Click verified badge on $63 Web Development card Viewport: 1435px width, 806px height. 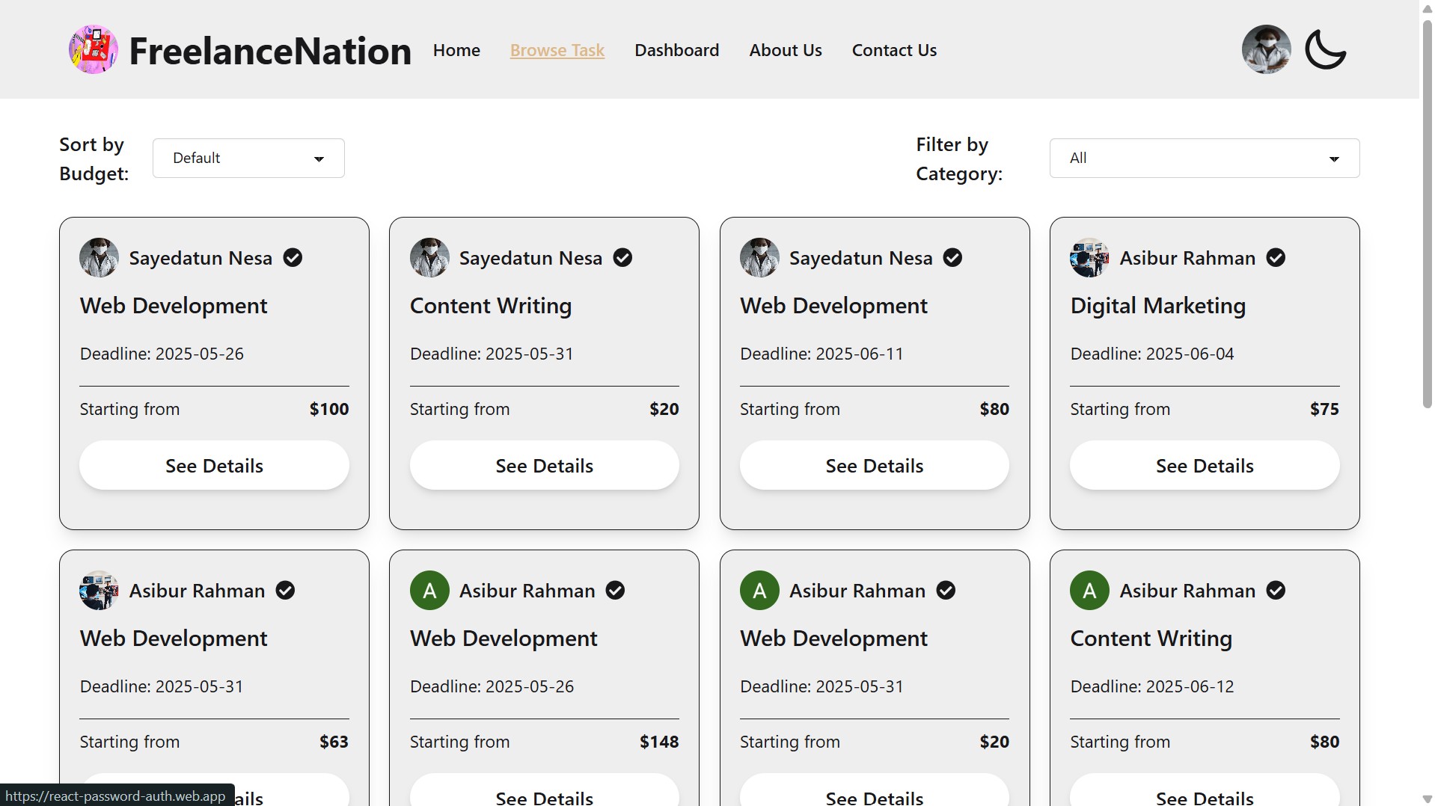[285, 591]
